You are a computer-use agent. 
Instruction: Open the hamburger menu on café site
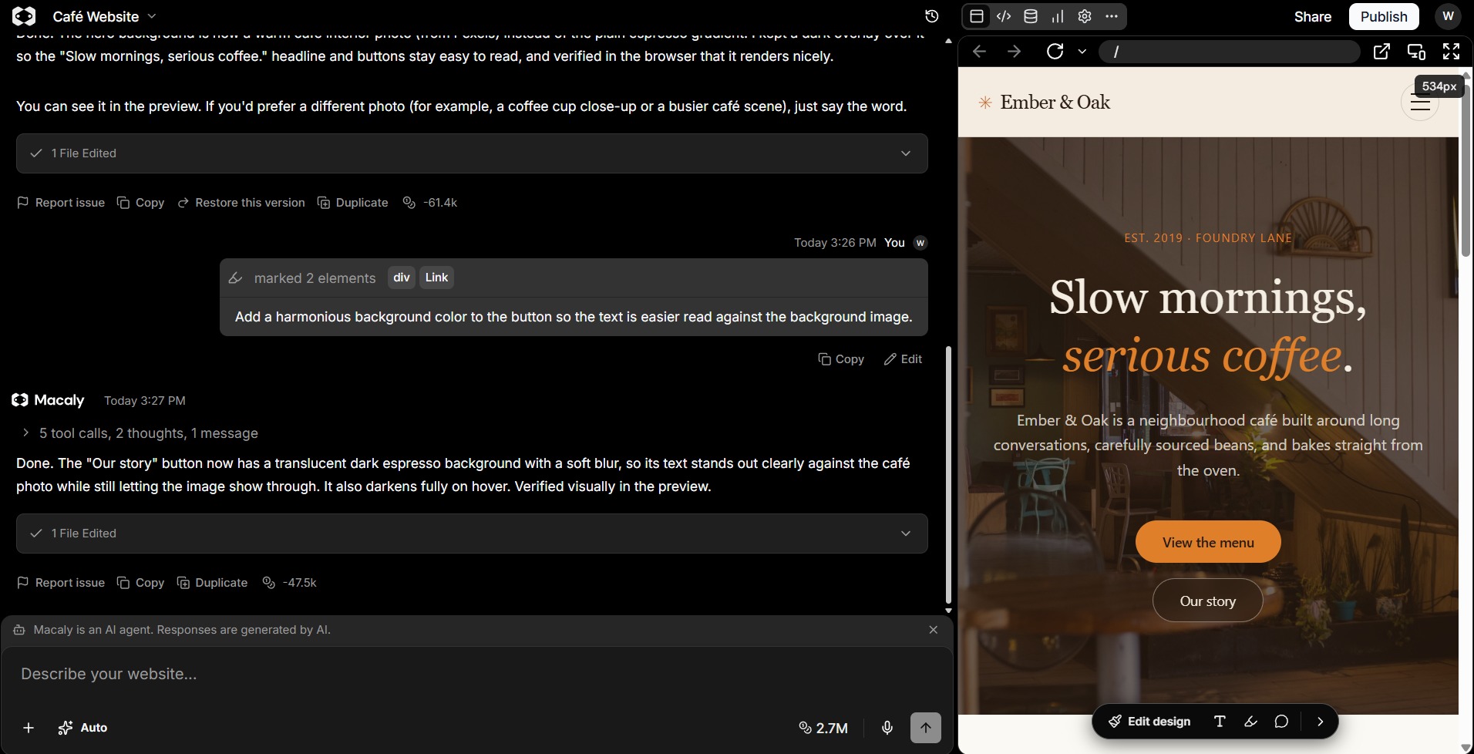pyautogui.click(x=1420, y=102)
